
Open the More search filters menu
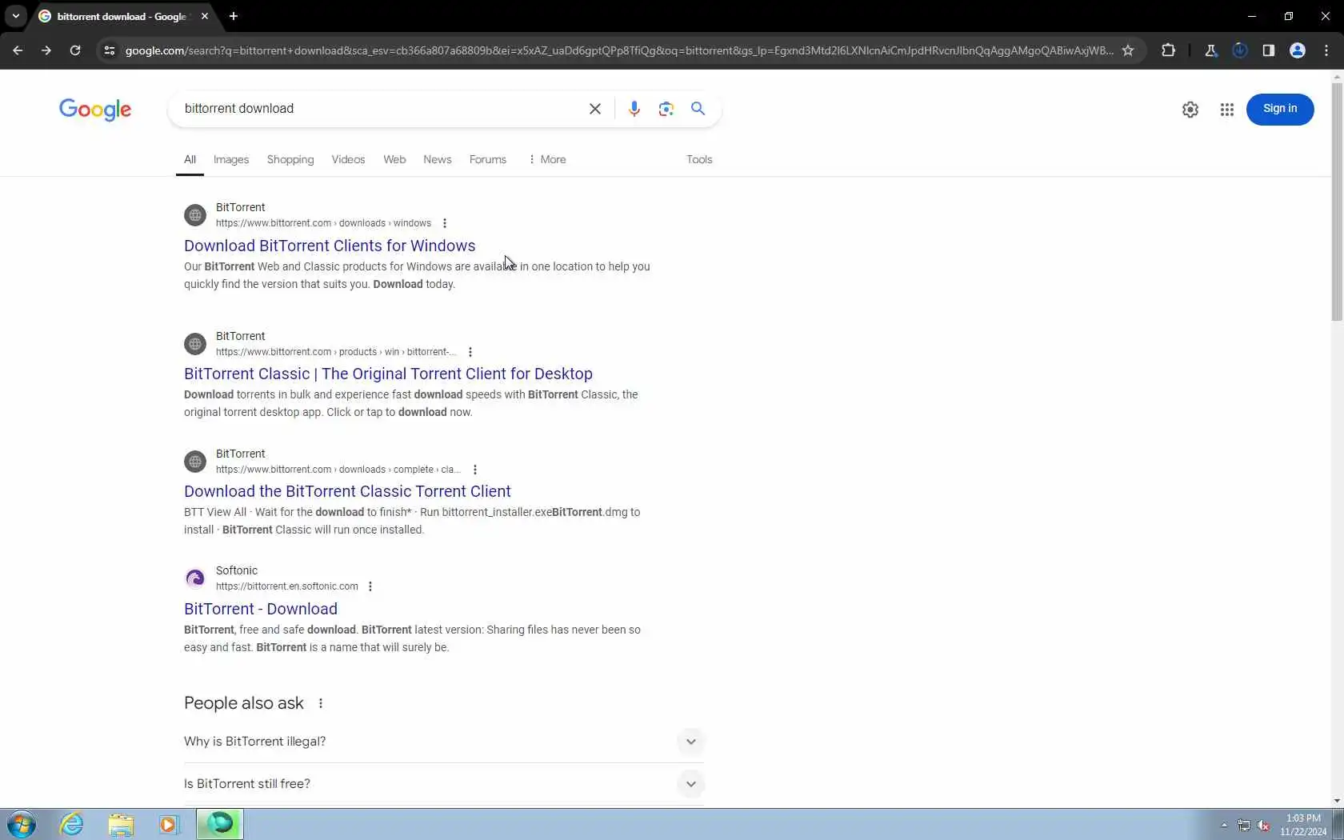[547, 160]
